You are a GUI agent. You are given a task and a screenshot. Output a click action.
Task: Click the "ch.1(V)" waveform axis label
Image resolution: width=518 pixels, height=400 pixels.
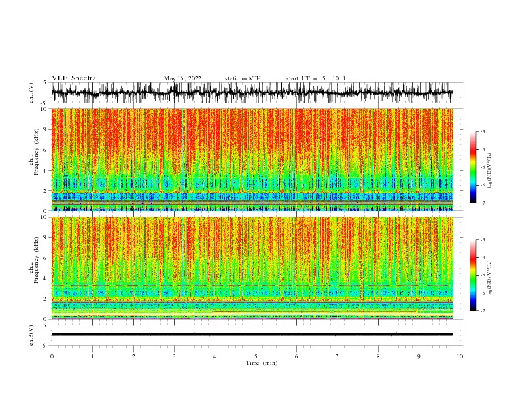31,93
